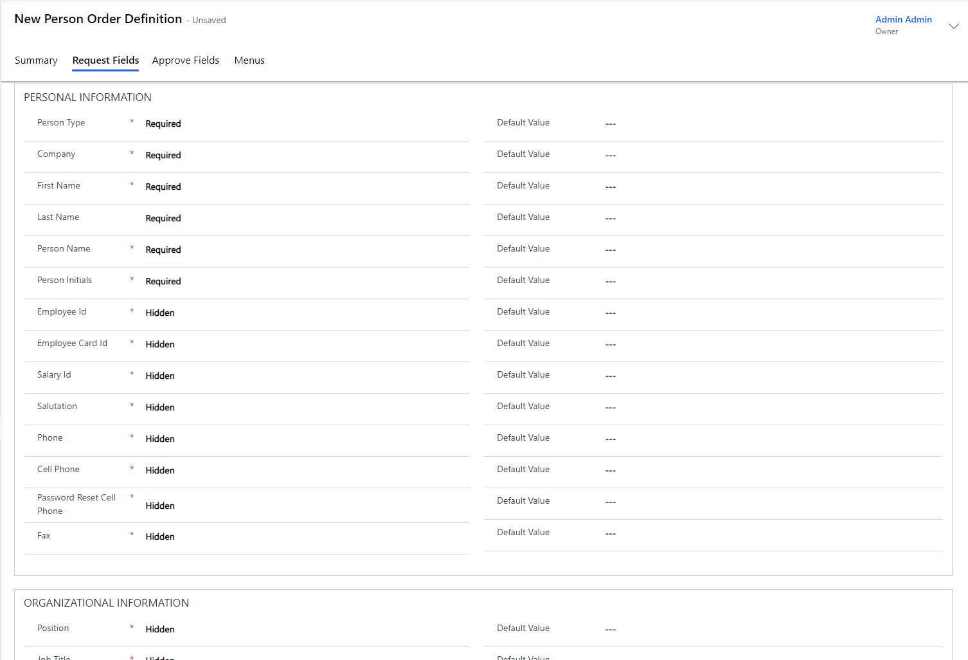Open the Admin Admin owner link
968x660 pixels.
click(x=903, y=19)
